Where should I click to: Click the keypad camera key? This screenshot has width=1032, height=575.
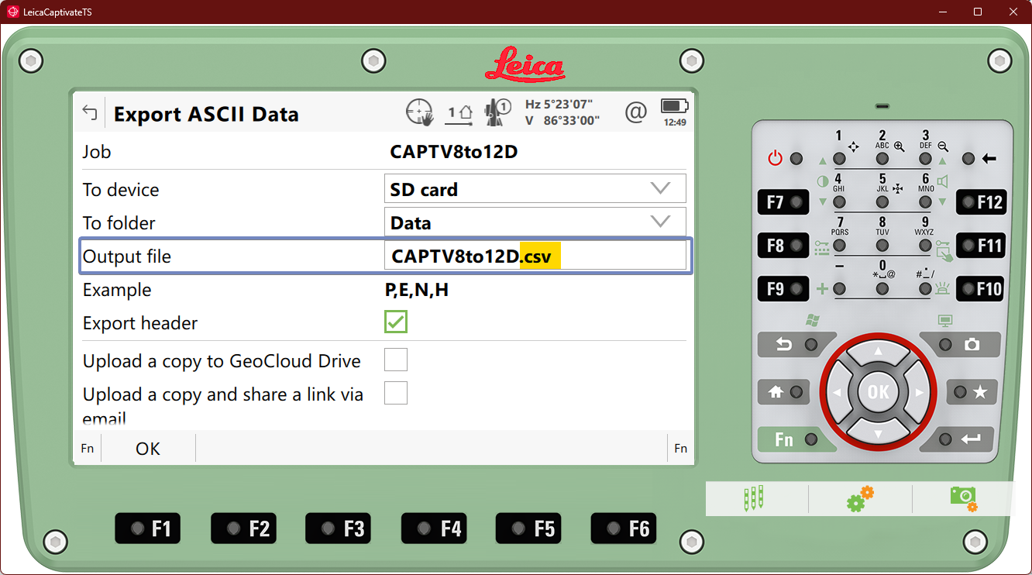[x=961, y=344]
